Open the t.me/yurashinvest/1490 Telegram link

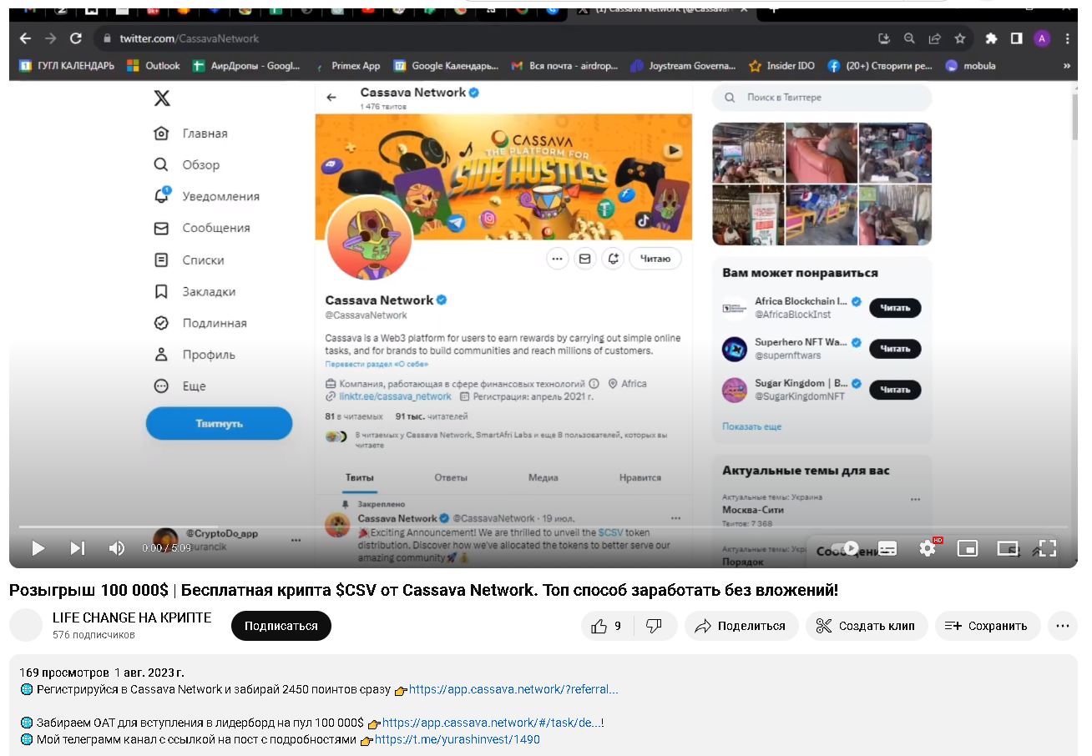tap(458, 740)
